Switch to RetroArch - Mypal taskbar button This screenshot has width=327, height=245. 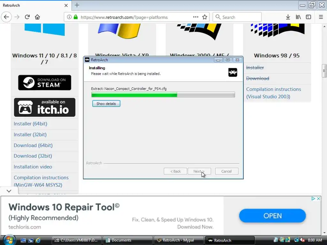point(179,240)
